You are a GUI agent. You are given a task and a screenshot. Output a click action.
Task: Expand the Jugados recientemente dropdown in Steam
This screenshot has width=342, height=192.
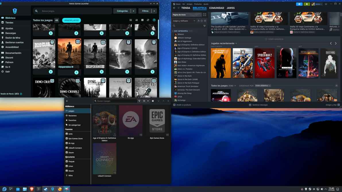coord(236,43)
